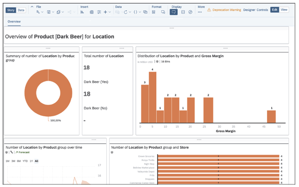The image size is (299, 187).
Task: Click layer icon under Store chart title
Action: point(112,152)
